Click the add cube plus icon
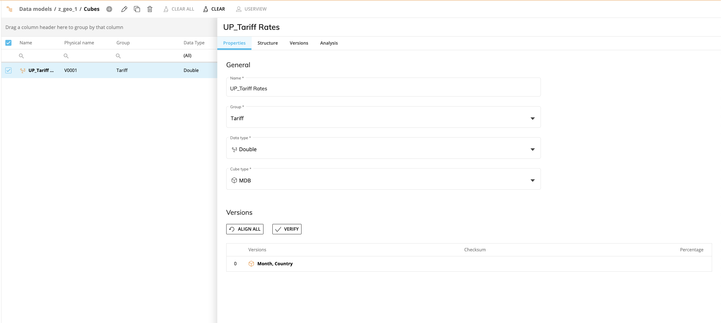 (x=109, y=9)
